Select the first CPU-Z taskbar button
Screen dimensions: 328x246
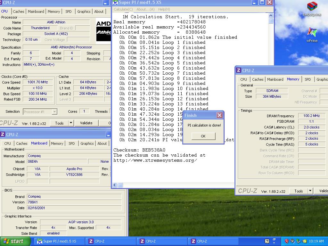tap(111, 241)
